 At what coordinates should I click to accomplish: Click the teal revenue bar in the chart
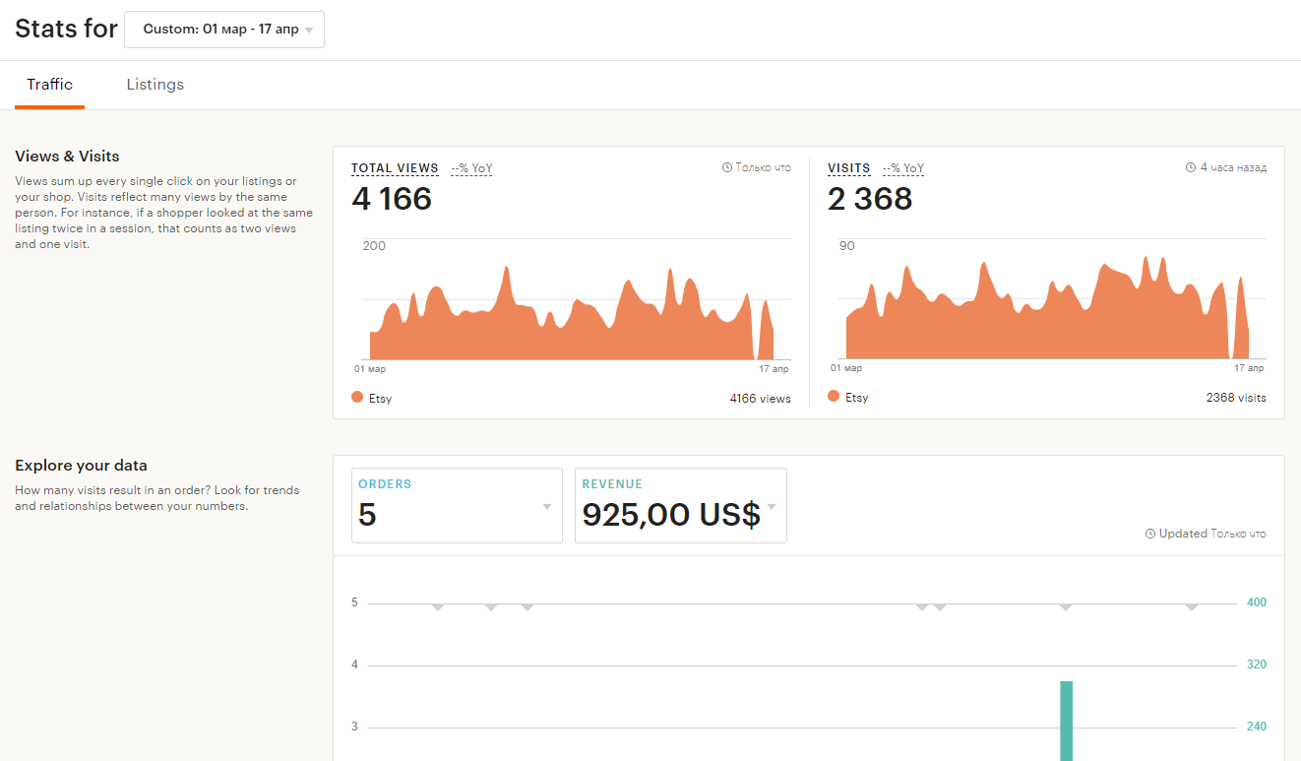[1066, 721]
